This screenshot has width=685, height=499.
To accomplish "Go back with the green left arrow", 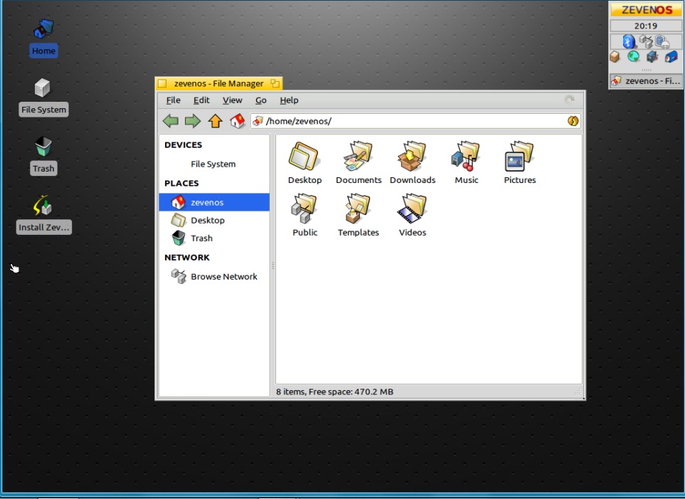I will click(171, 121).
